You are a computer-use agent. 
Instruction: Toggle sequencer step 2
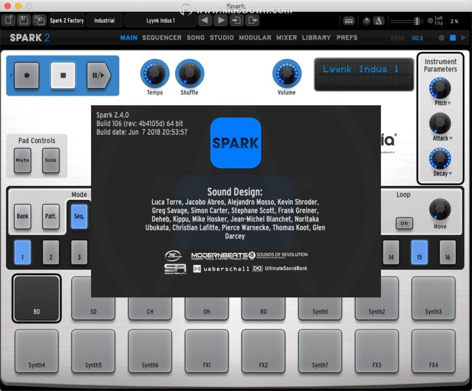click(51, 253)
